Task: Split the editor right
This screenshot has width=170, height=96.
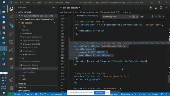Action: 161,8
